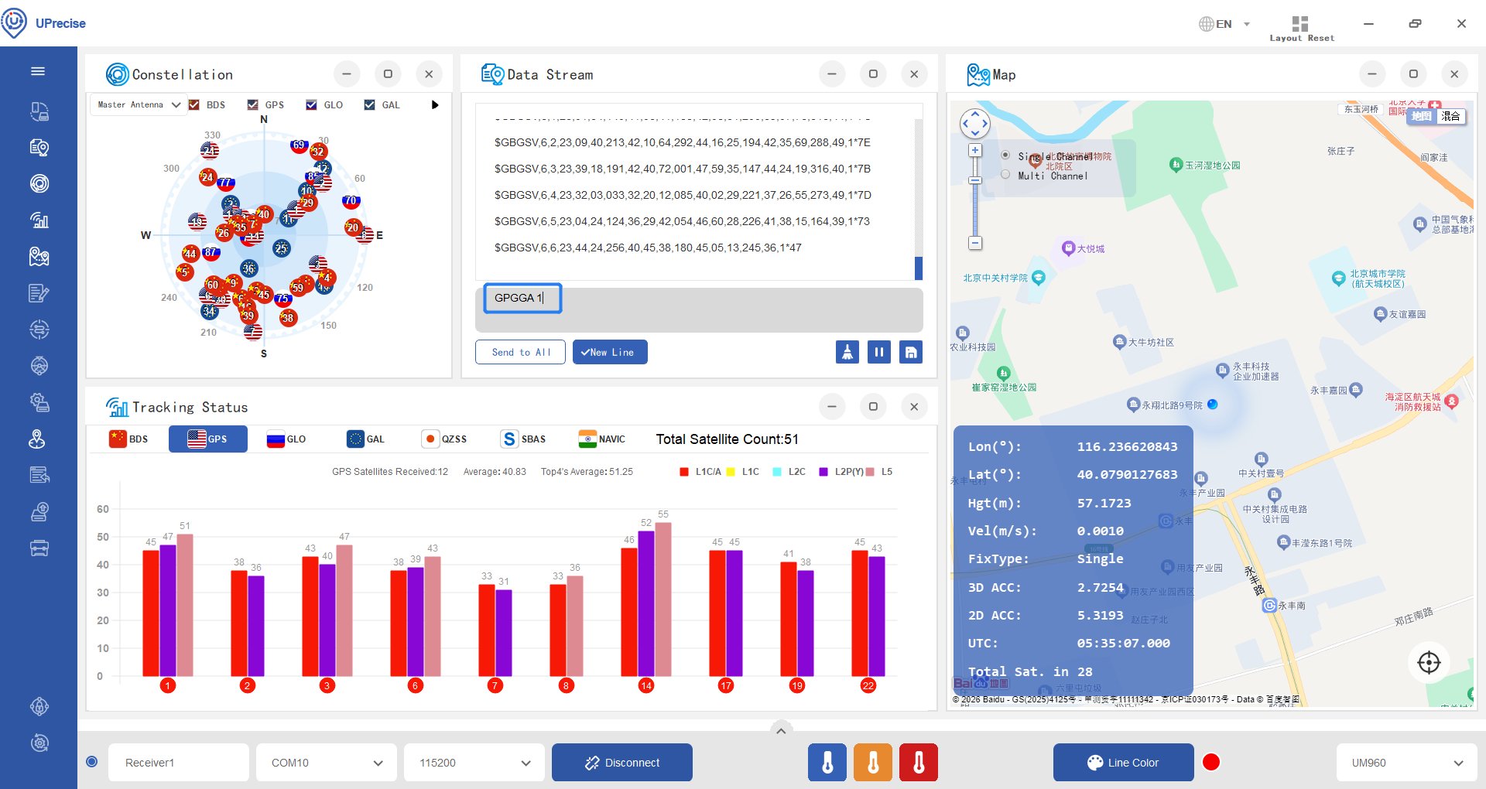This screenshot has height=789, width=1486.
Task: Click the hamburger menu icon in sidebar
Action: point(38,71)
